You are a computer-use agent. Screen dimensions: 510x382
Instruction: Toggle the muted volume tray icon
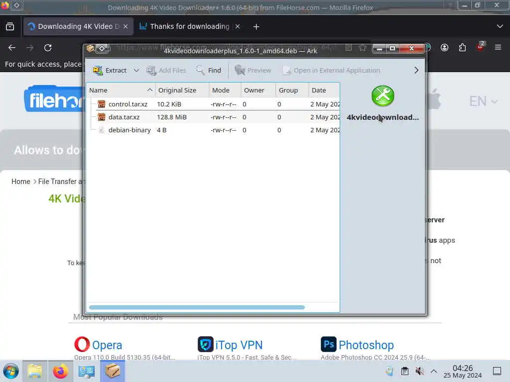(419, 371)
